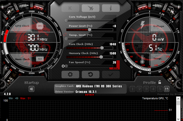Click the fan speed gear icon
This screenshot has height=121, width=183.
pyautogui.click(x=63, y=66)
